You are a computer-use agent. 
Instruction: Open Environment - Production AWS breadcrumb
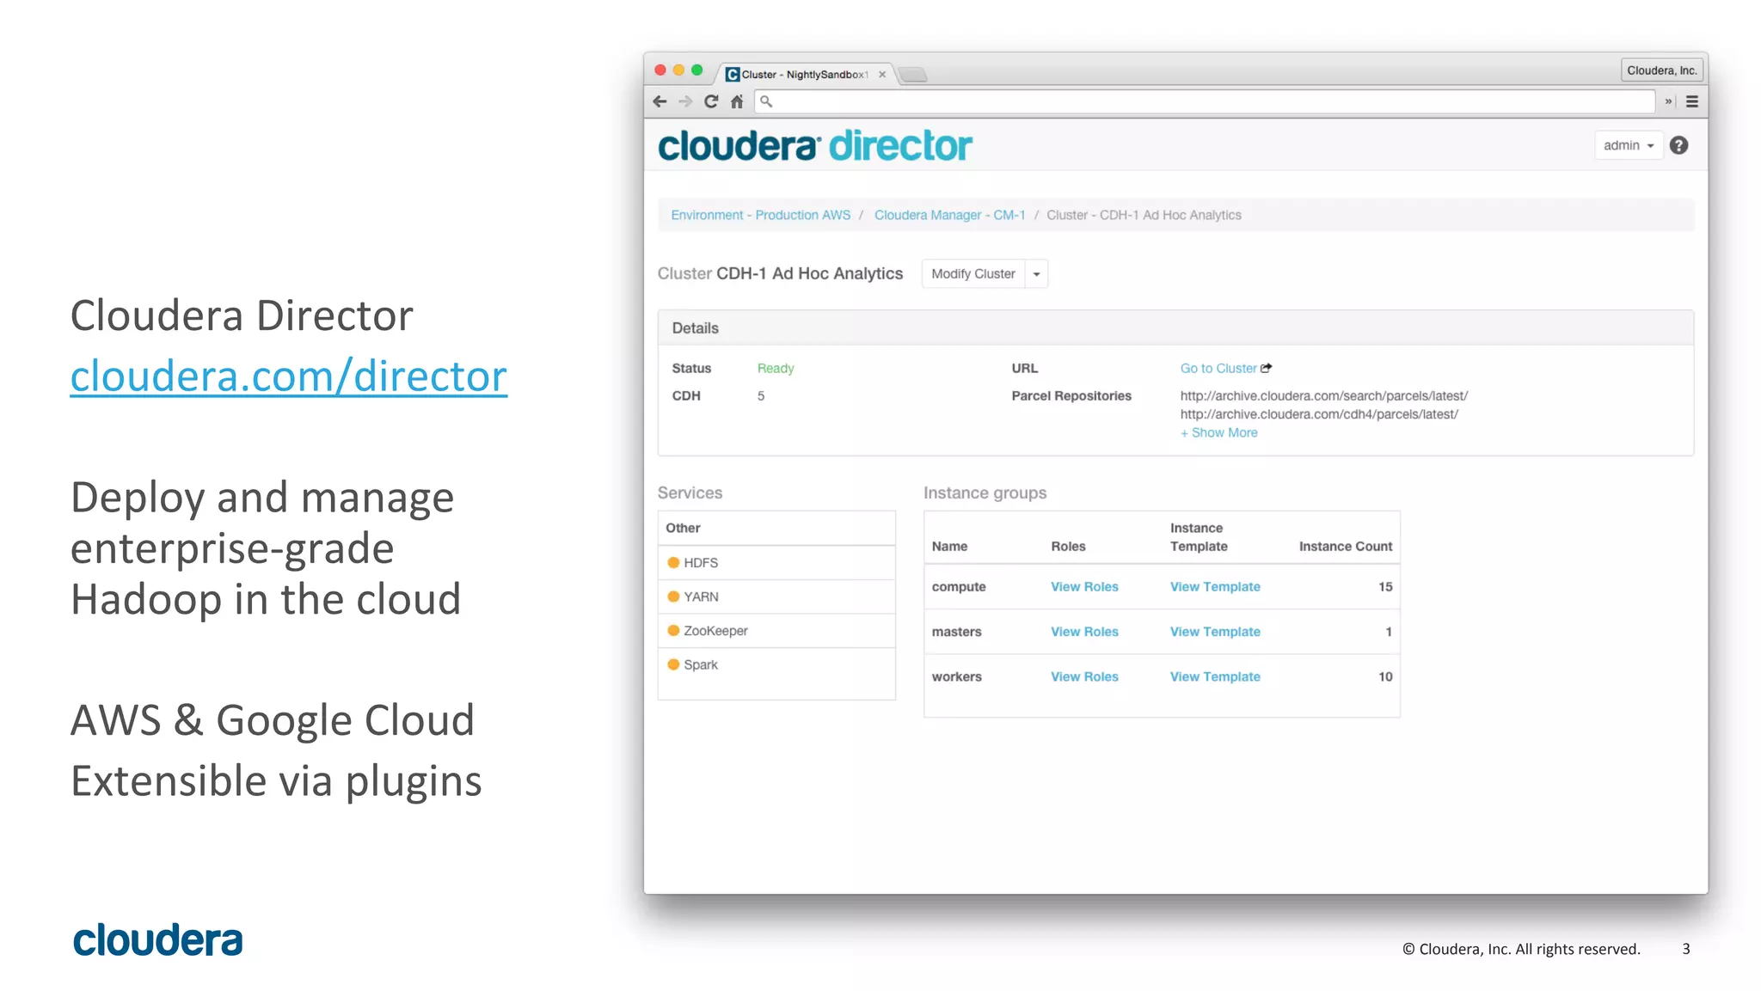coord(760,215)
